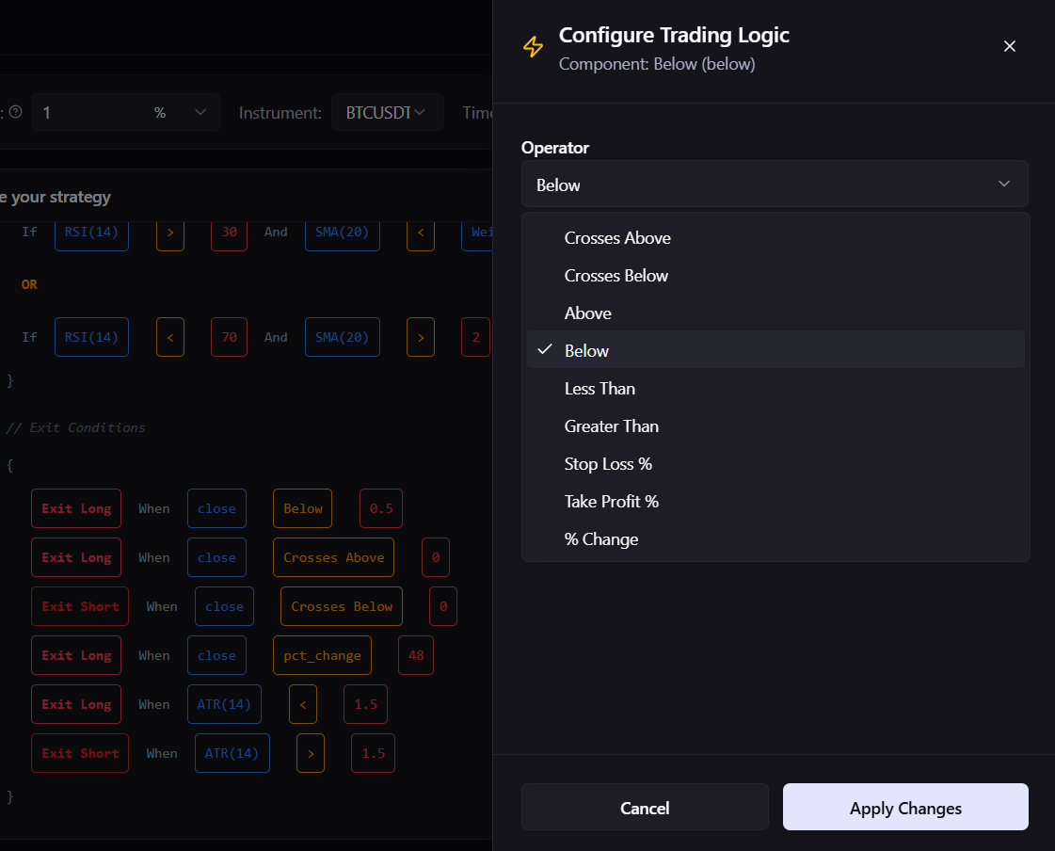Click 1.5 value in Exit Short ATR row
This screenshot has width=1055, height=851.
[373, 753]
